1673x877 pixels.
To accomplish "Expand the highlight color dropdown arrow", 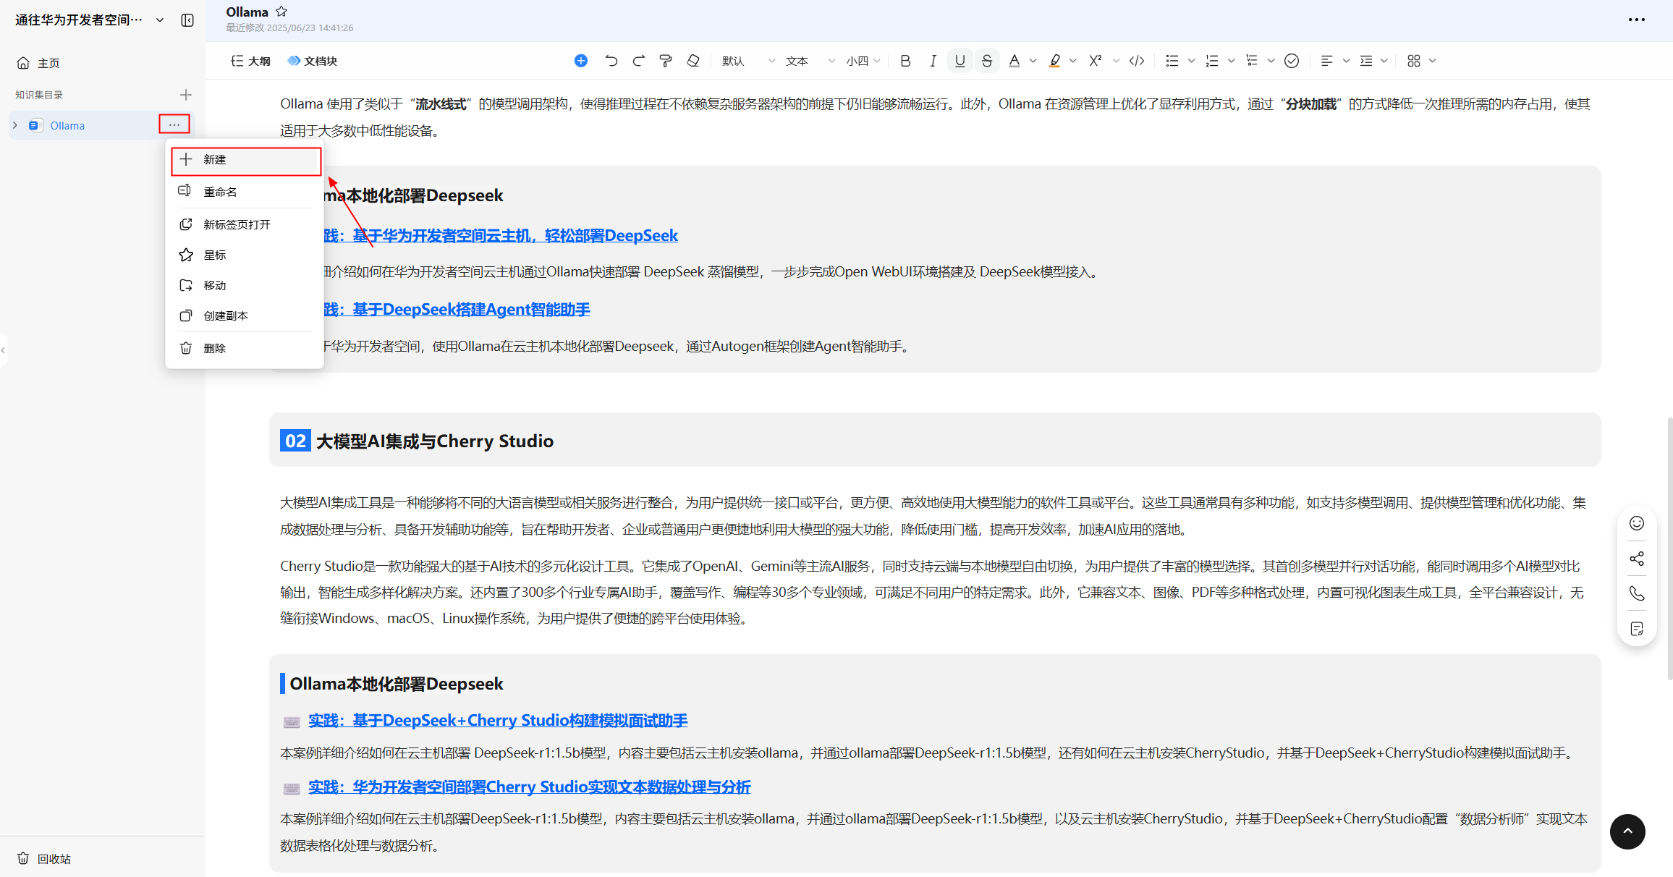I will 1072,61.
